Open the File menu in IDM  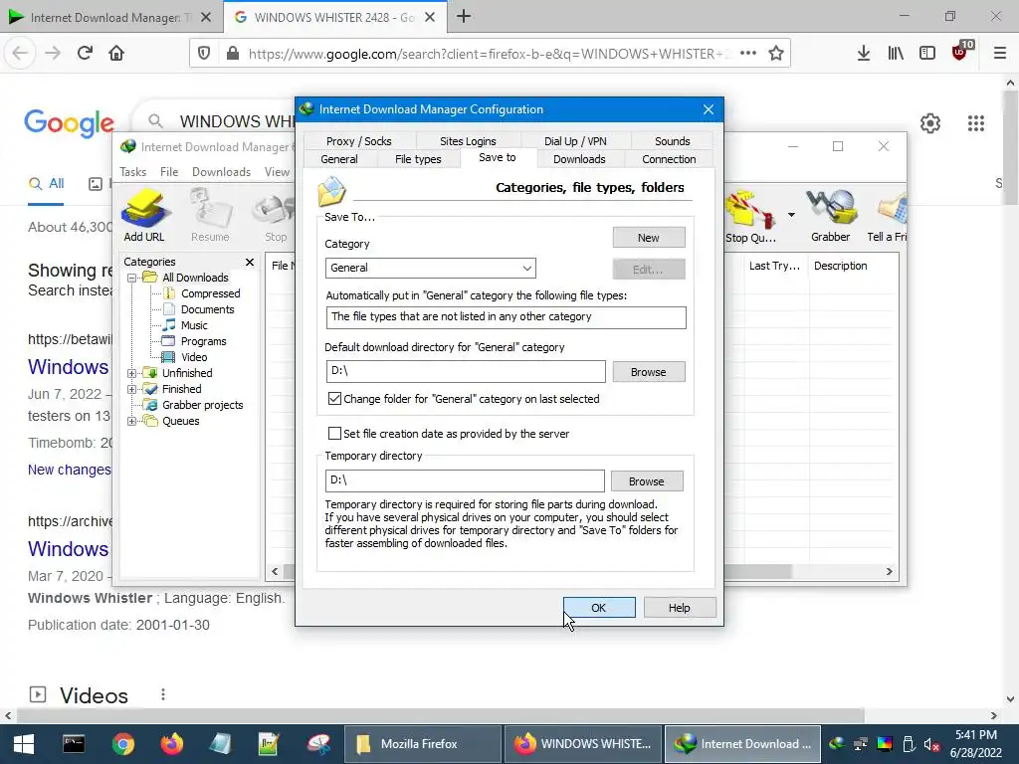pos(169,172)
